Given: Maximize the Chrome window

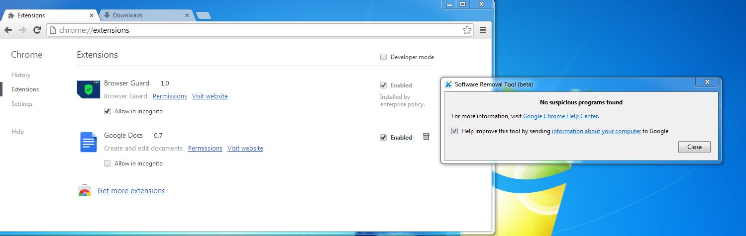Looking at the screenshot, I should (x=463, y=4).
